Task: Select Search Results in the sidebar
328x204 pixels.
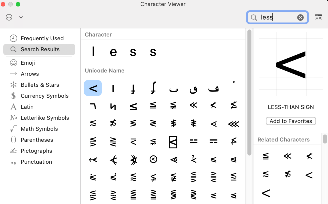Action: point(39,49)
